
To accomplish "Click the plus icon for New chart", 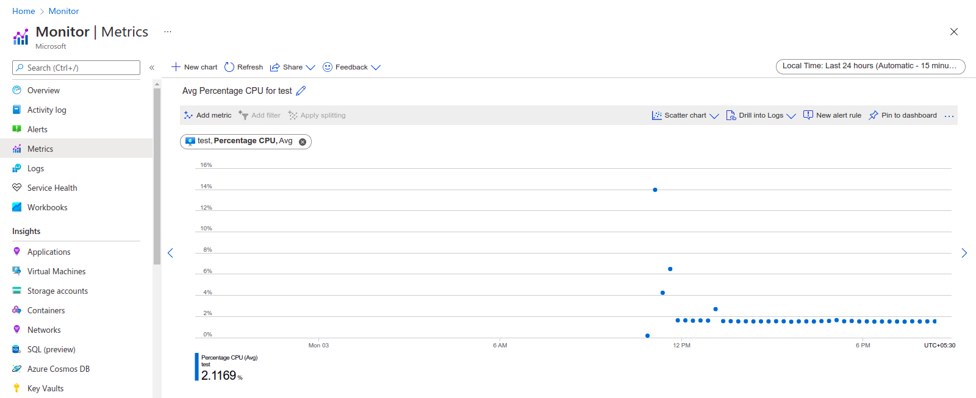I will pyautogui.click(x=176, y=67).
